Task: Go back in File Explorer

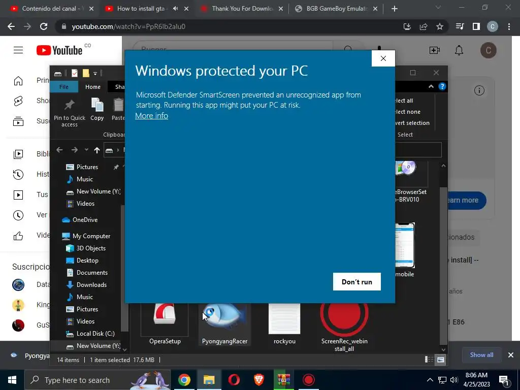Action: (59, 150)
